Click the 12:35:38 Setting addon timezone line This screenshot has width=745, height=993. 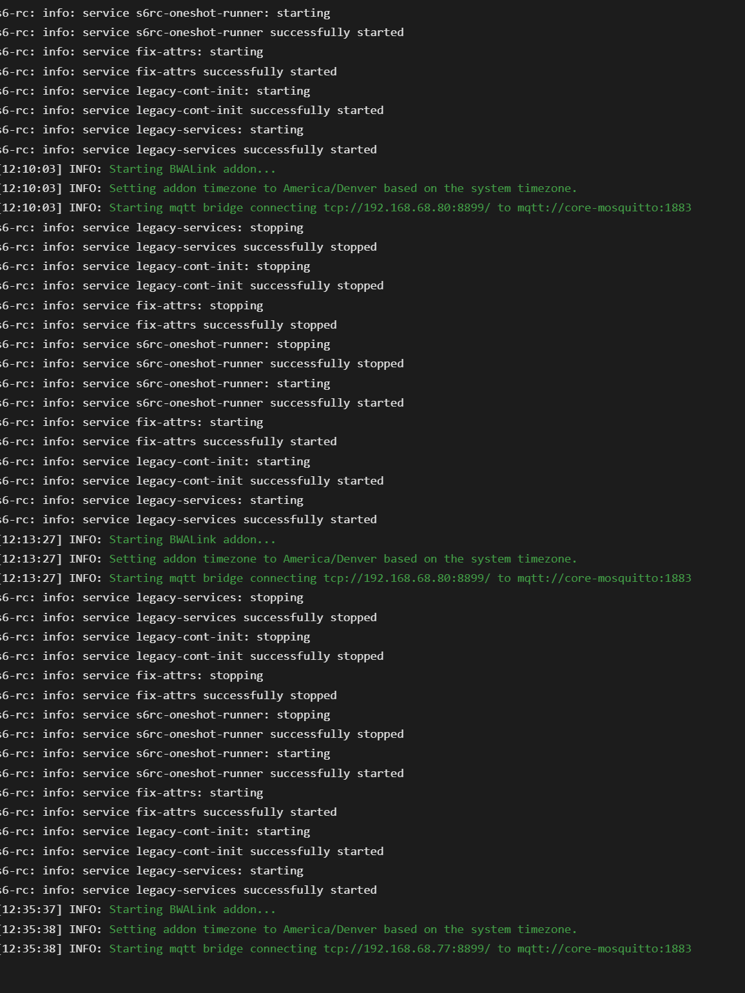pos(343,929)
